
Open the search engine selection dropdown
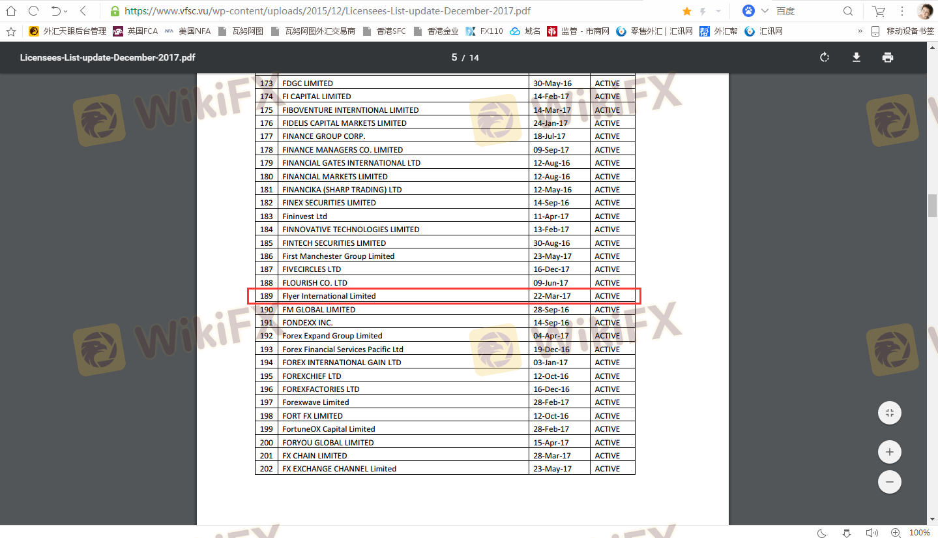tap(765, 11)
